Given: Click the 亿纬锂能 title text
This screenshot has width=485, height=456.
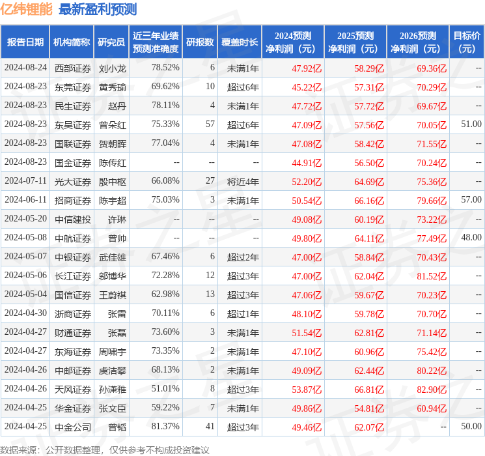Looking at the screenshot, I should pyautogui.click(x=26, y=9).
